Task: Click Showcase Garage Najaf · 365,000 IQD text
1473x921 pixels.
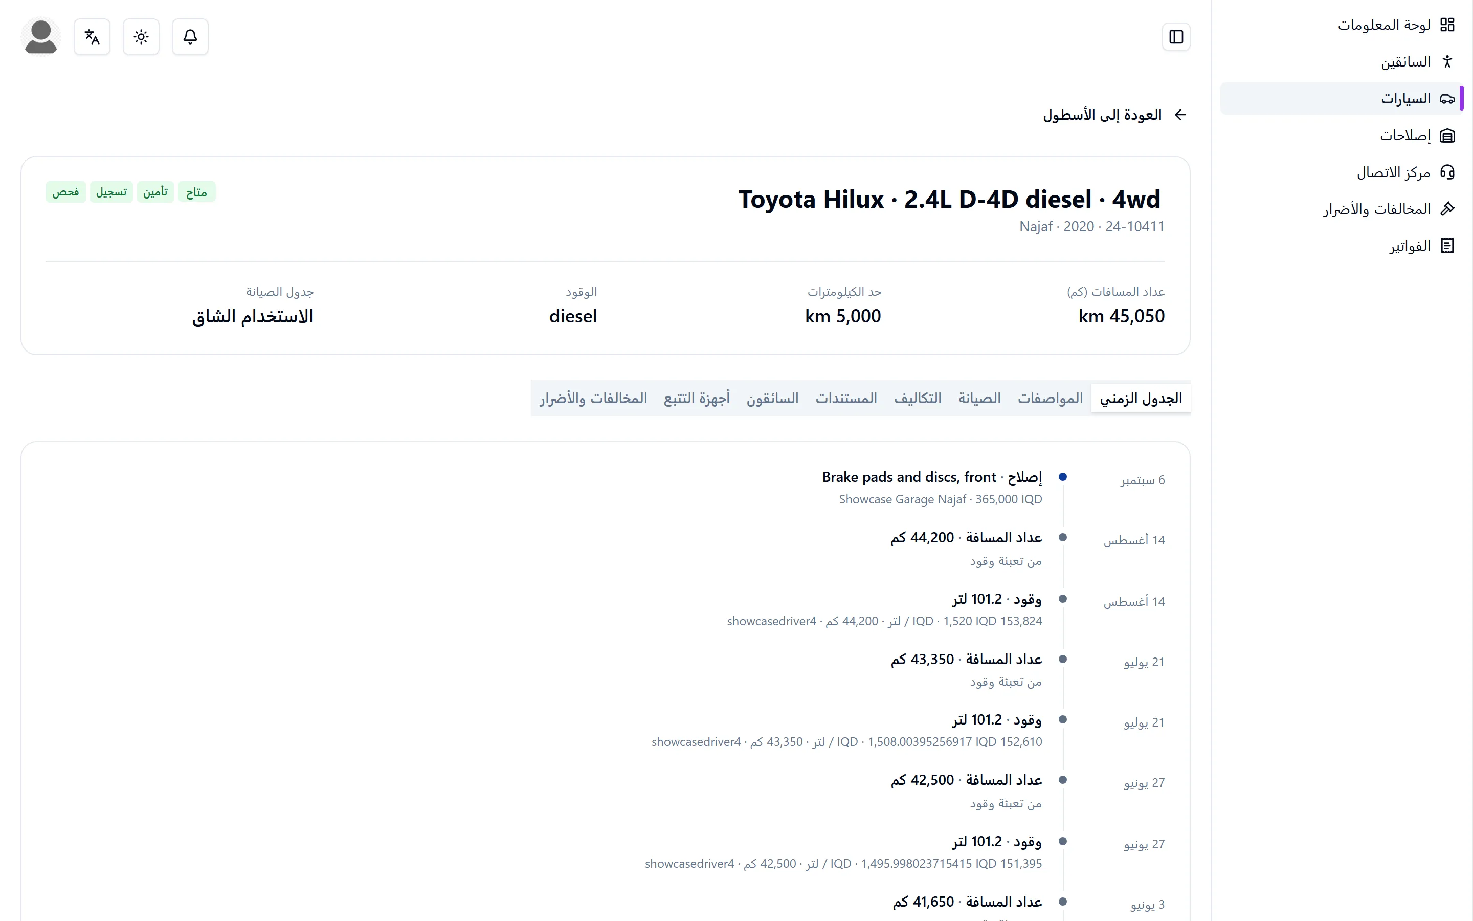Action: click(x=941, y=499)
